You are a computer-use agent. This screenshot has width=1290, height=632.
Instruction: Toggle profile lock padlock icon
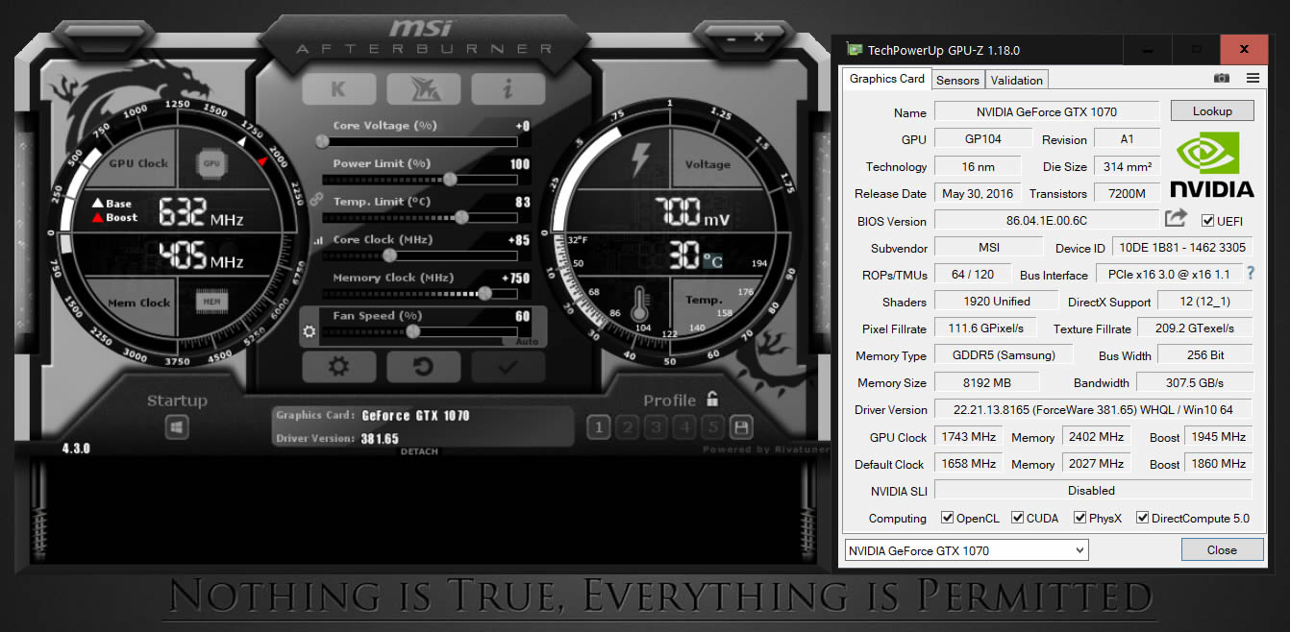[x=712, y=399]
